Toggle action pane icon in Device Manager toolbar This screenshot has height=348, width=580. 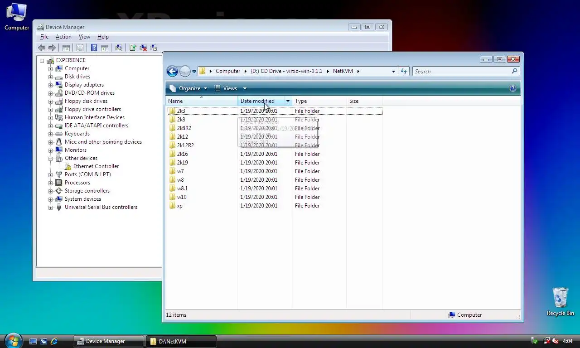coord(105,48)
